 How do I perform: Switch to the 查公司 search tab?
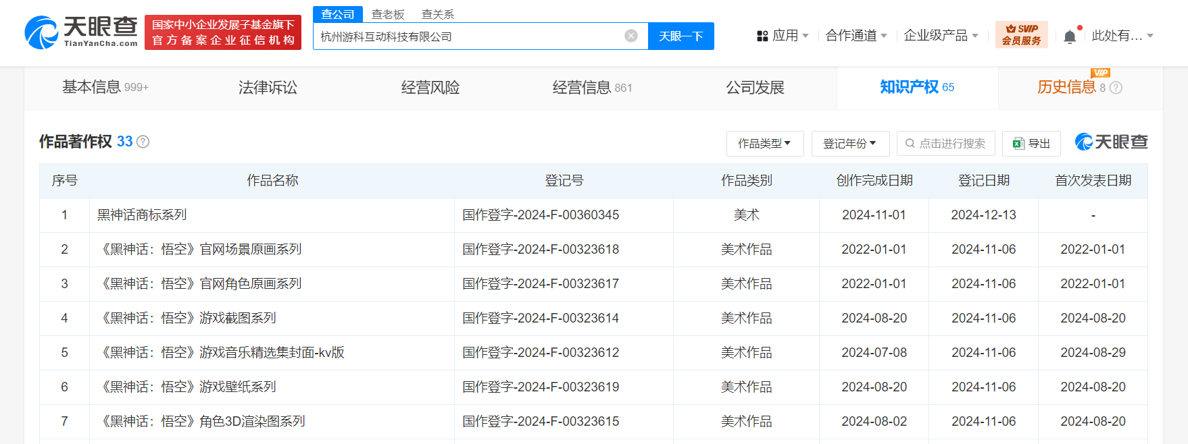tap(338, 14)
